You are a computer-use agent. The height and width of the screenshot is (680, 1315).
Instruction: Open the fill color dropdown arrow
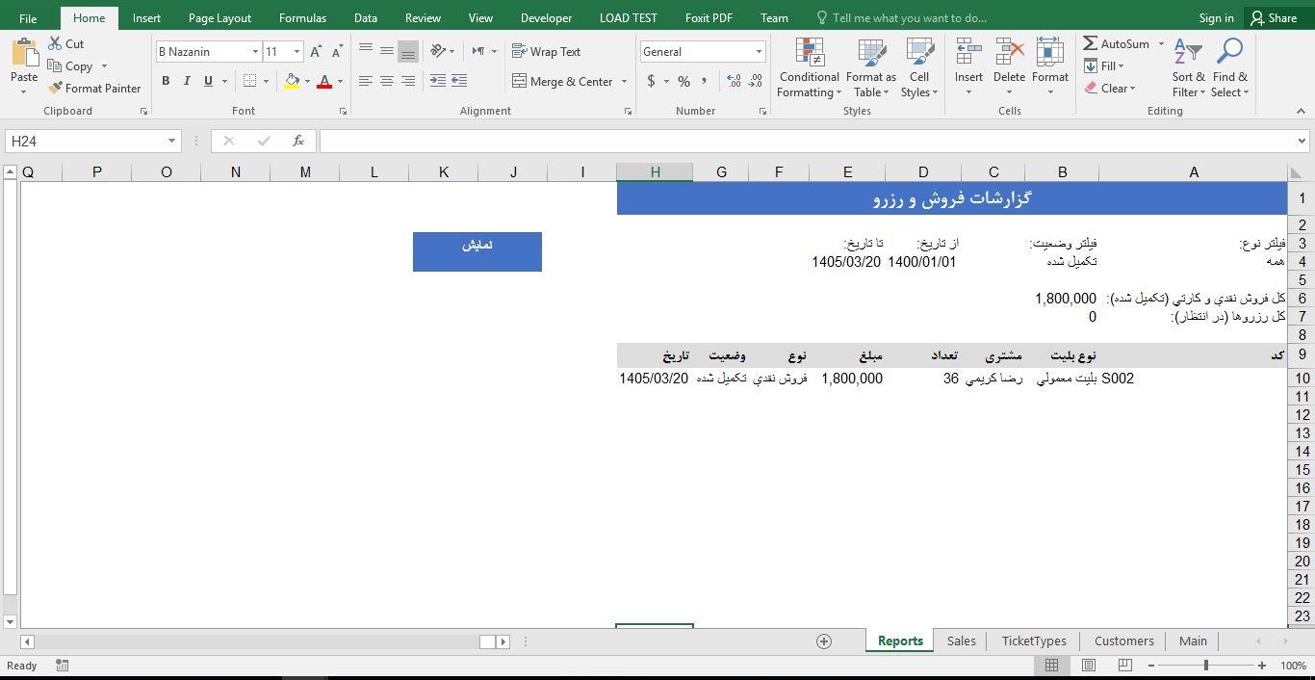[307, 82]
